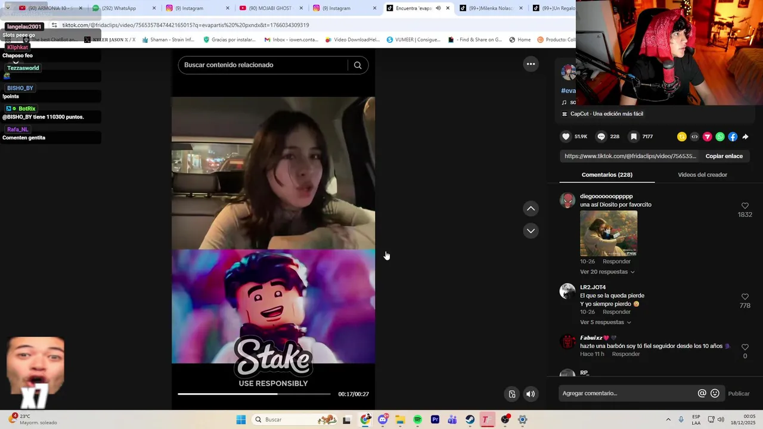Image resolution: width=763 pixels, height=429 pixels.
Task: Show hidden system tray icons chevron
Action: pos(668,419)
